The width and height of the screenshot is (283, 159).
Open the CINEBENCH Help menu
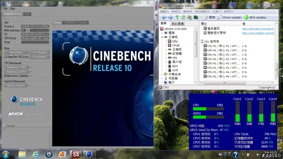click(12, 8)
